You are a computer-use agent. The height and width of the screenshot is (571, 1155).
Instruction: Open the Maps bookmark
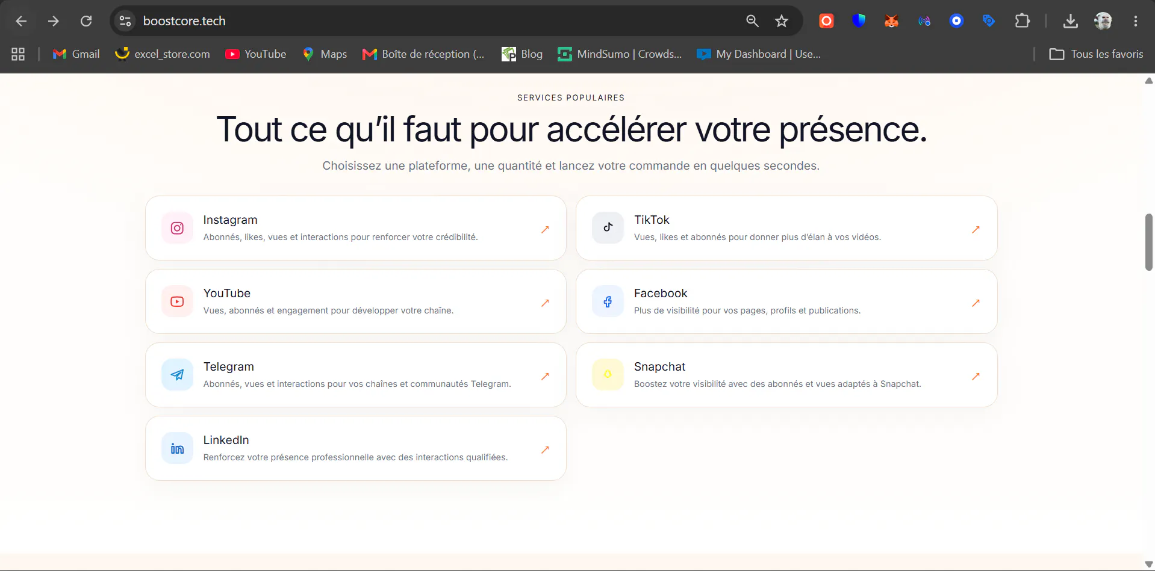pos(325,54)
